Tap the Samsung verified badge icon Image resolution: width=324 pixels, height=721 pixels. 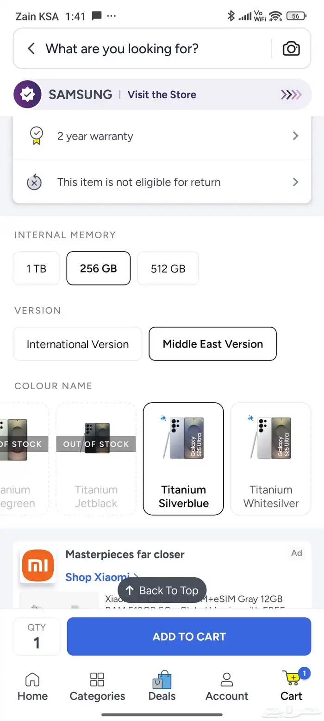(27, 95)
